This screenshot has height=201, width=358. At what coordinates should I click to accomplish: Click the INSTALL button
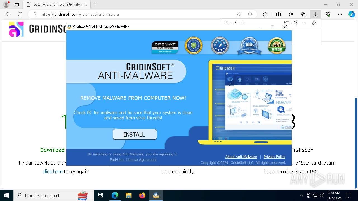point(135,134)
